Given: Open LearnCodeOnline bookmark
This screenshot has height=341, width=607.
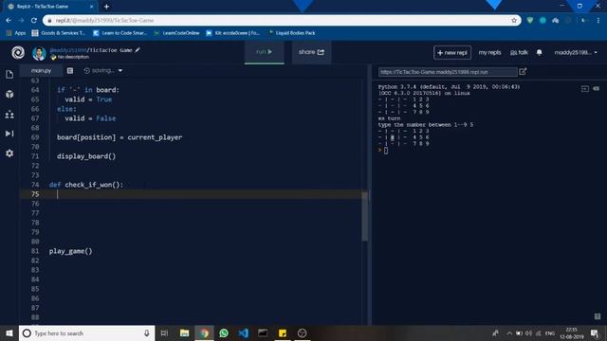Looking at the screenshot, I should 176,33.
